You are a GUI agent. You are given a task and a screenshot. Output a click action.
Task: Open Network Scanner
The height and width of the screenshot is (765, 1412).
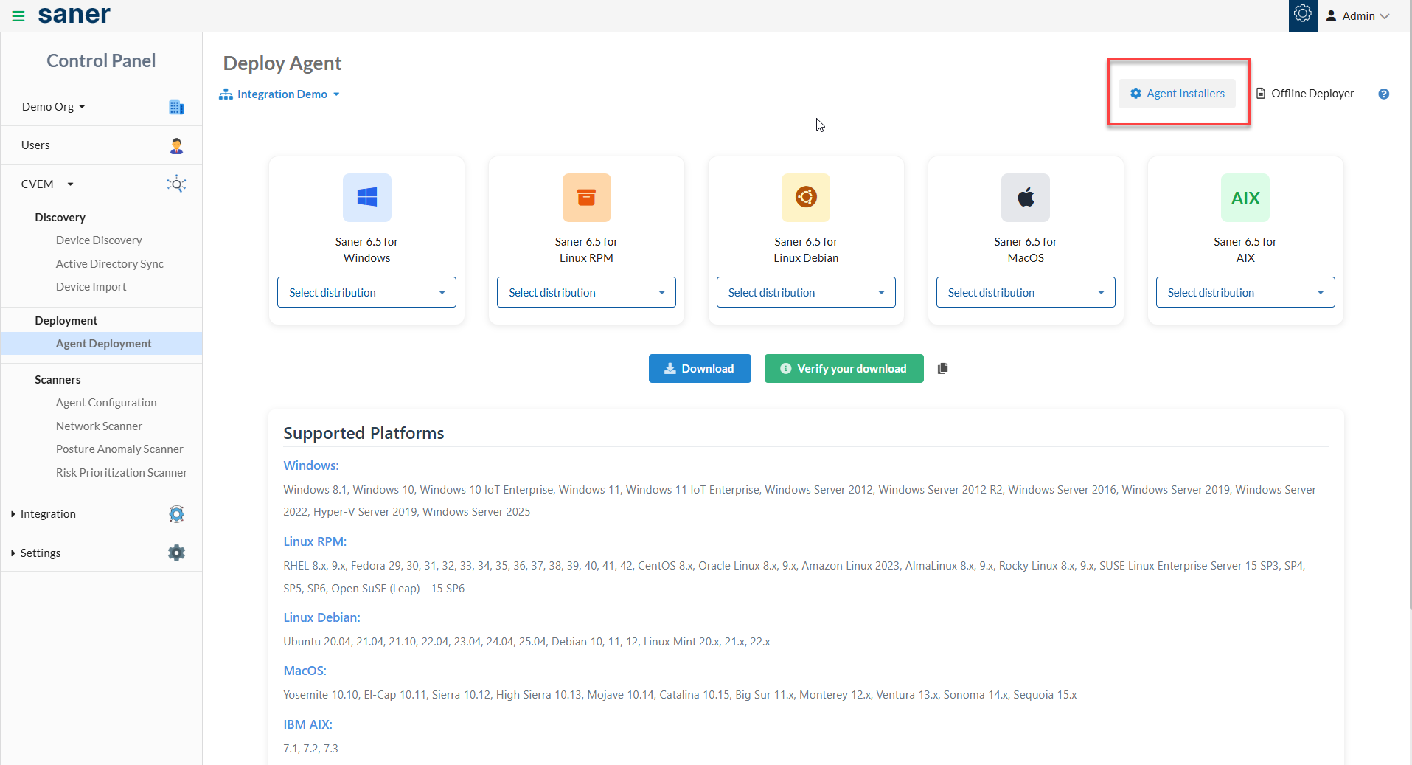99,426
